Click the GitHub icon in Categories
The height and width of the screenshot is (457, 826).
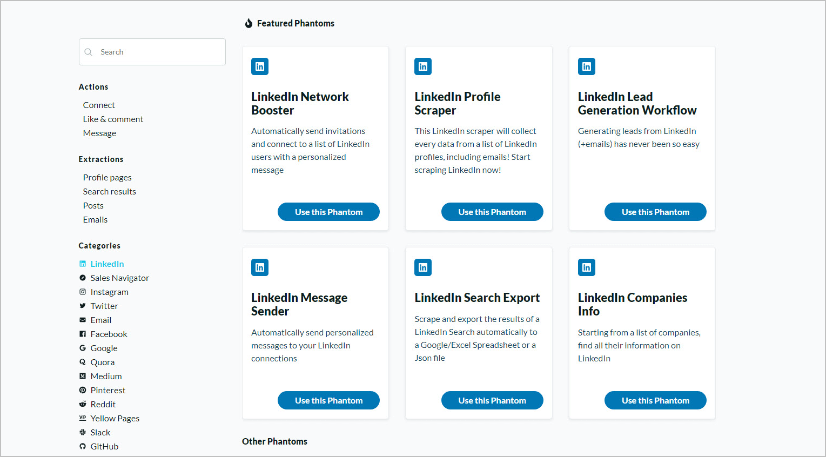pyautogui.click(x=83, y=446)
